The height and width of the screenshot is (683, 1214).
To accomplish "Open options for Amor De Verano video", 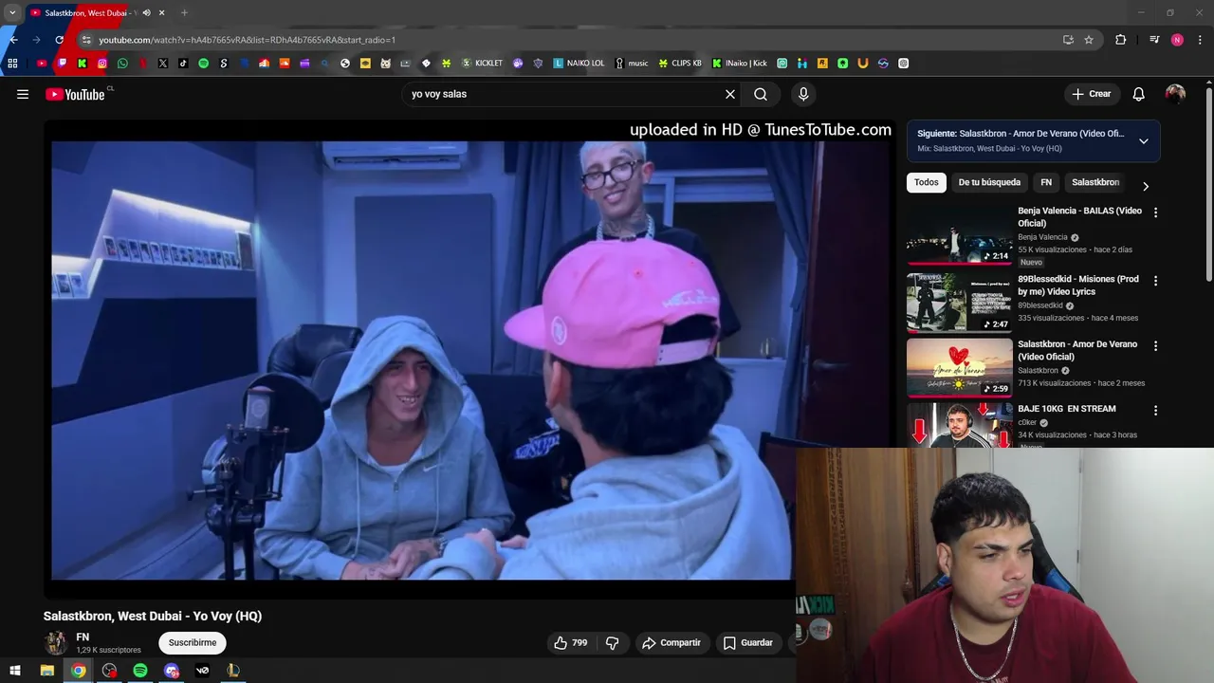I will coord(1155,346).
